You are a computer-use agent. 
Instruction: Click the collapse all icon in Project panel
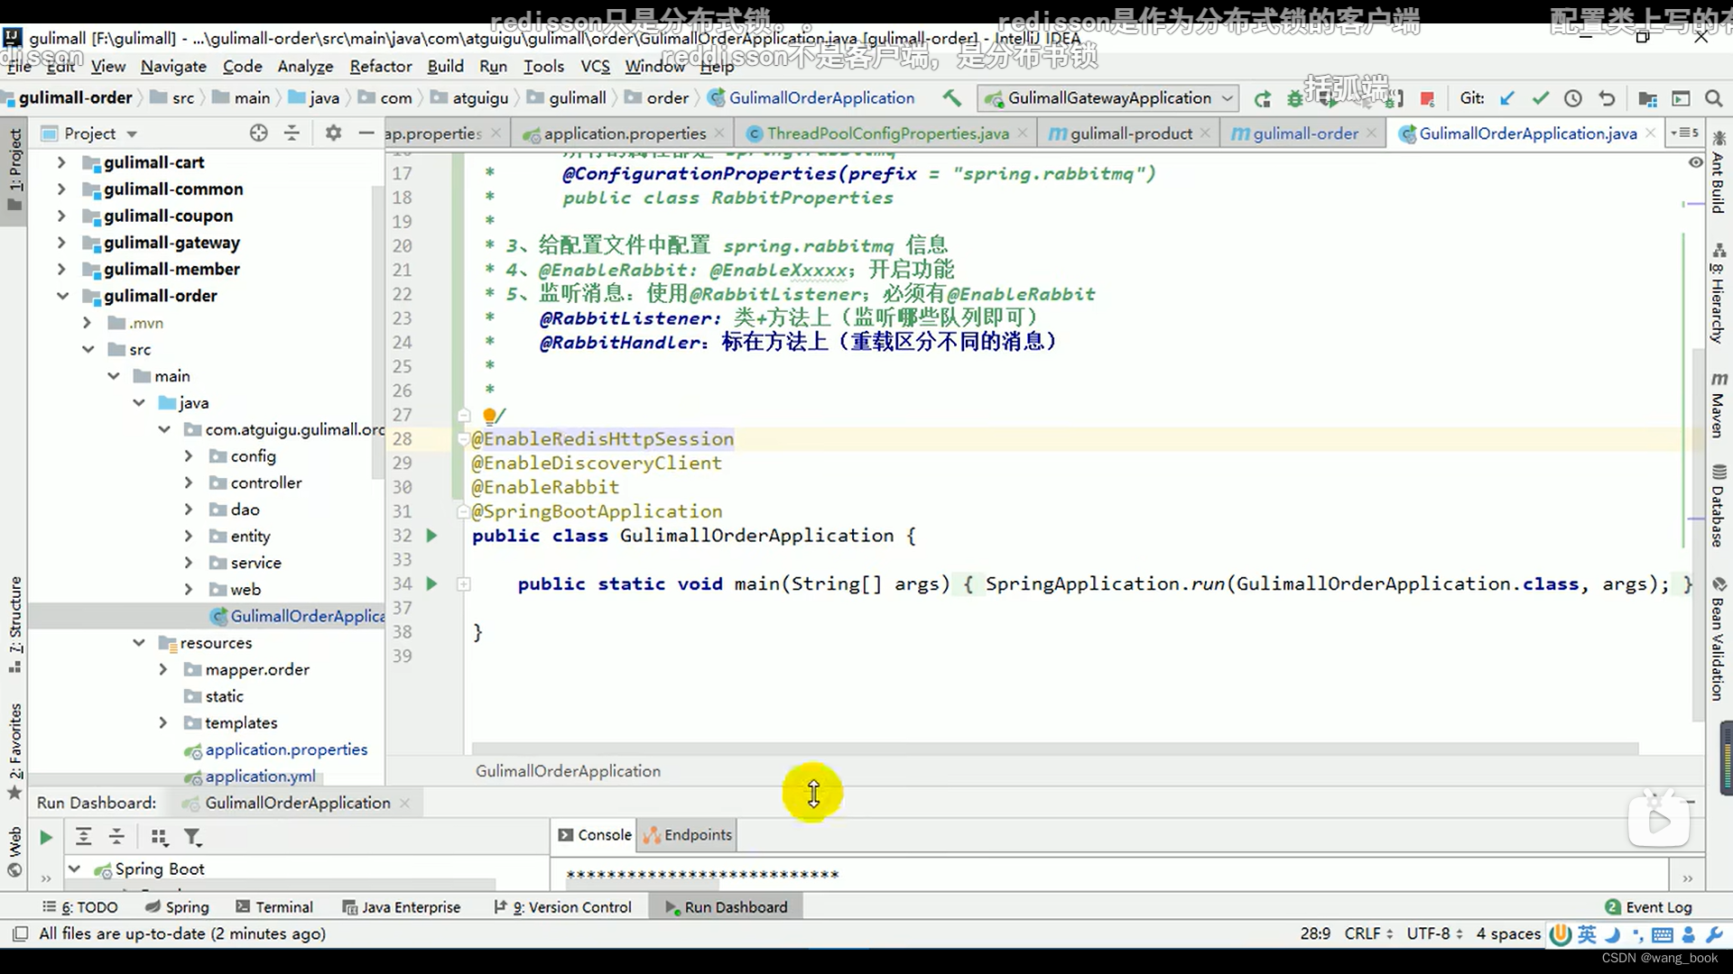coord(292,133)
